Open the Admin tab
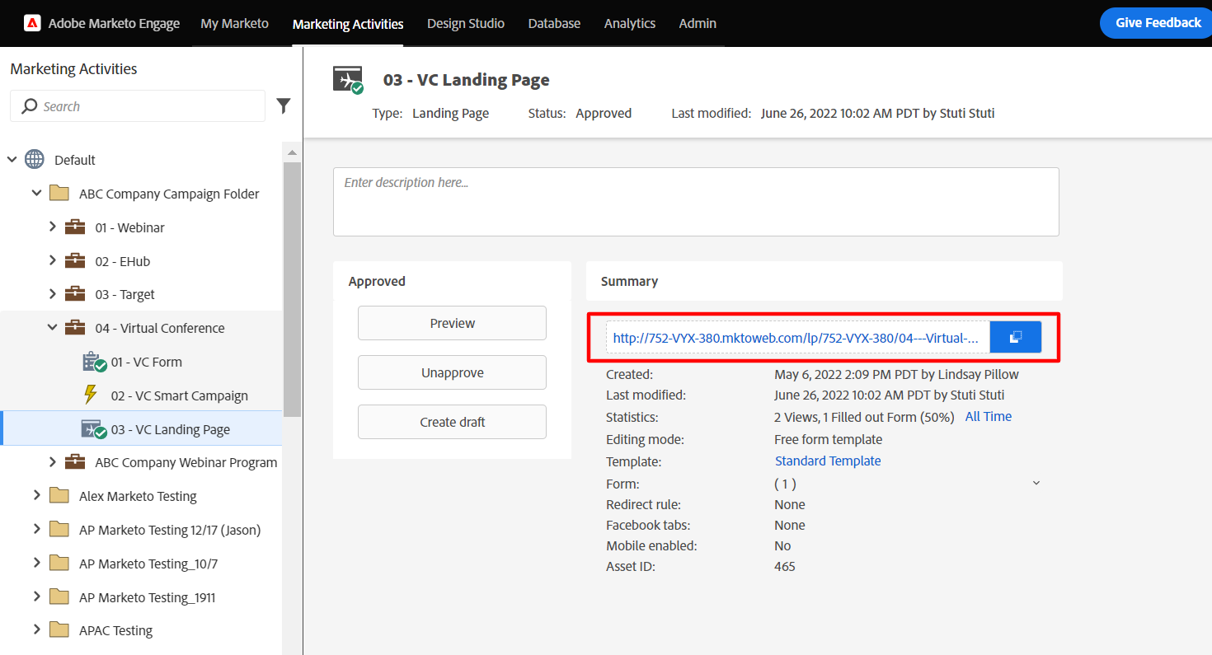 [698, 23]
